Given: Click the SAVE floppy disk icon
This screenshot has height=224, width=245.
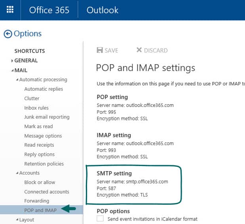Looking at the screenshot, I should [100, 50].
